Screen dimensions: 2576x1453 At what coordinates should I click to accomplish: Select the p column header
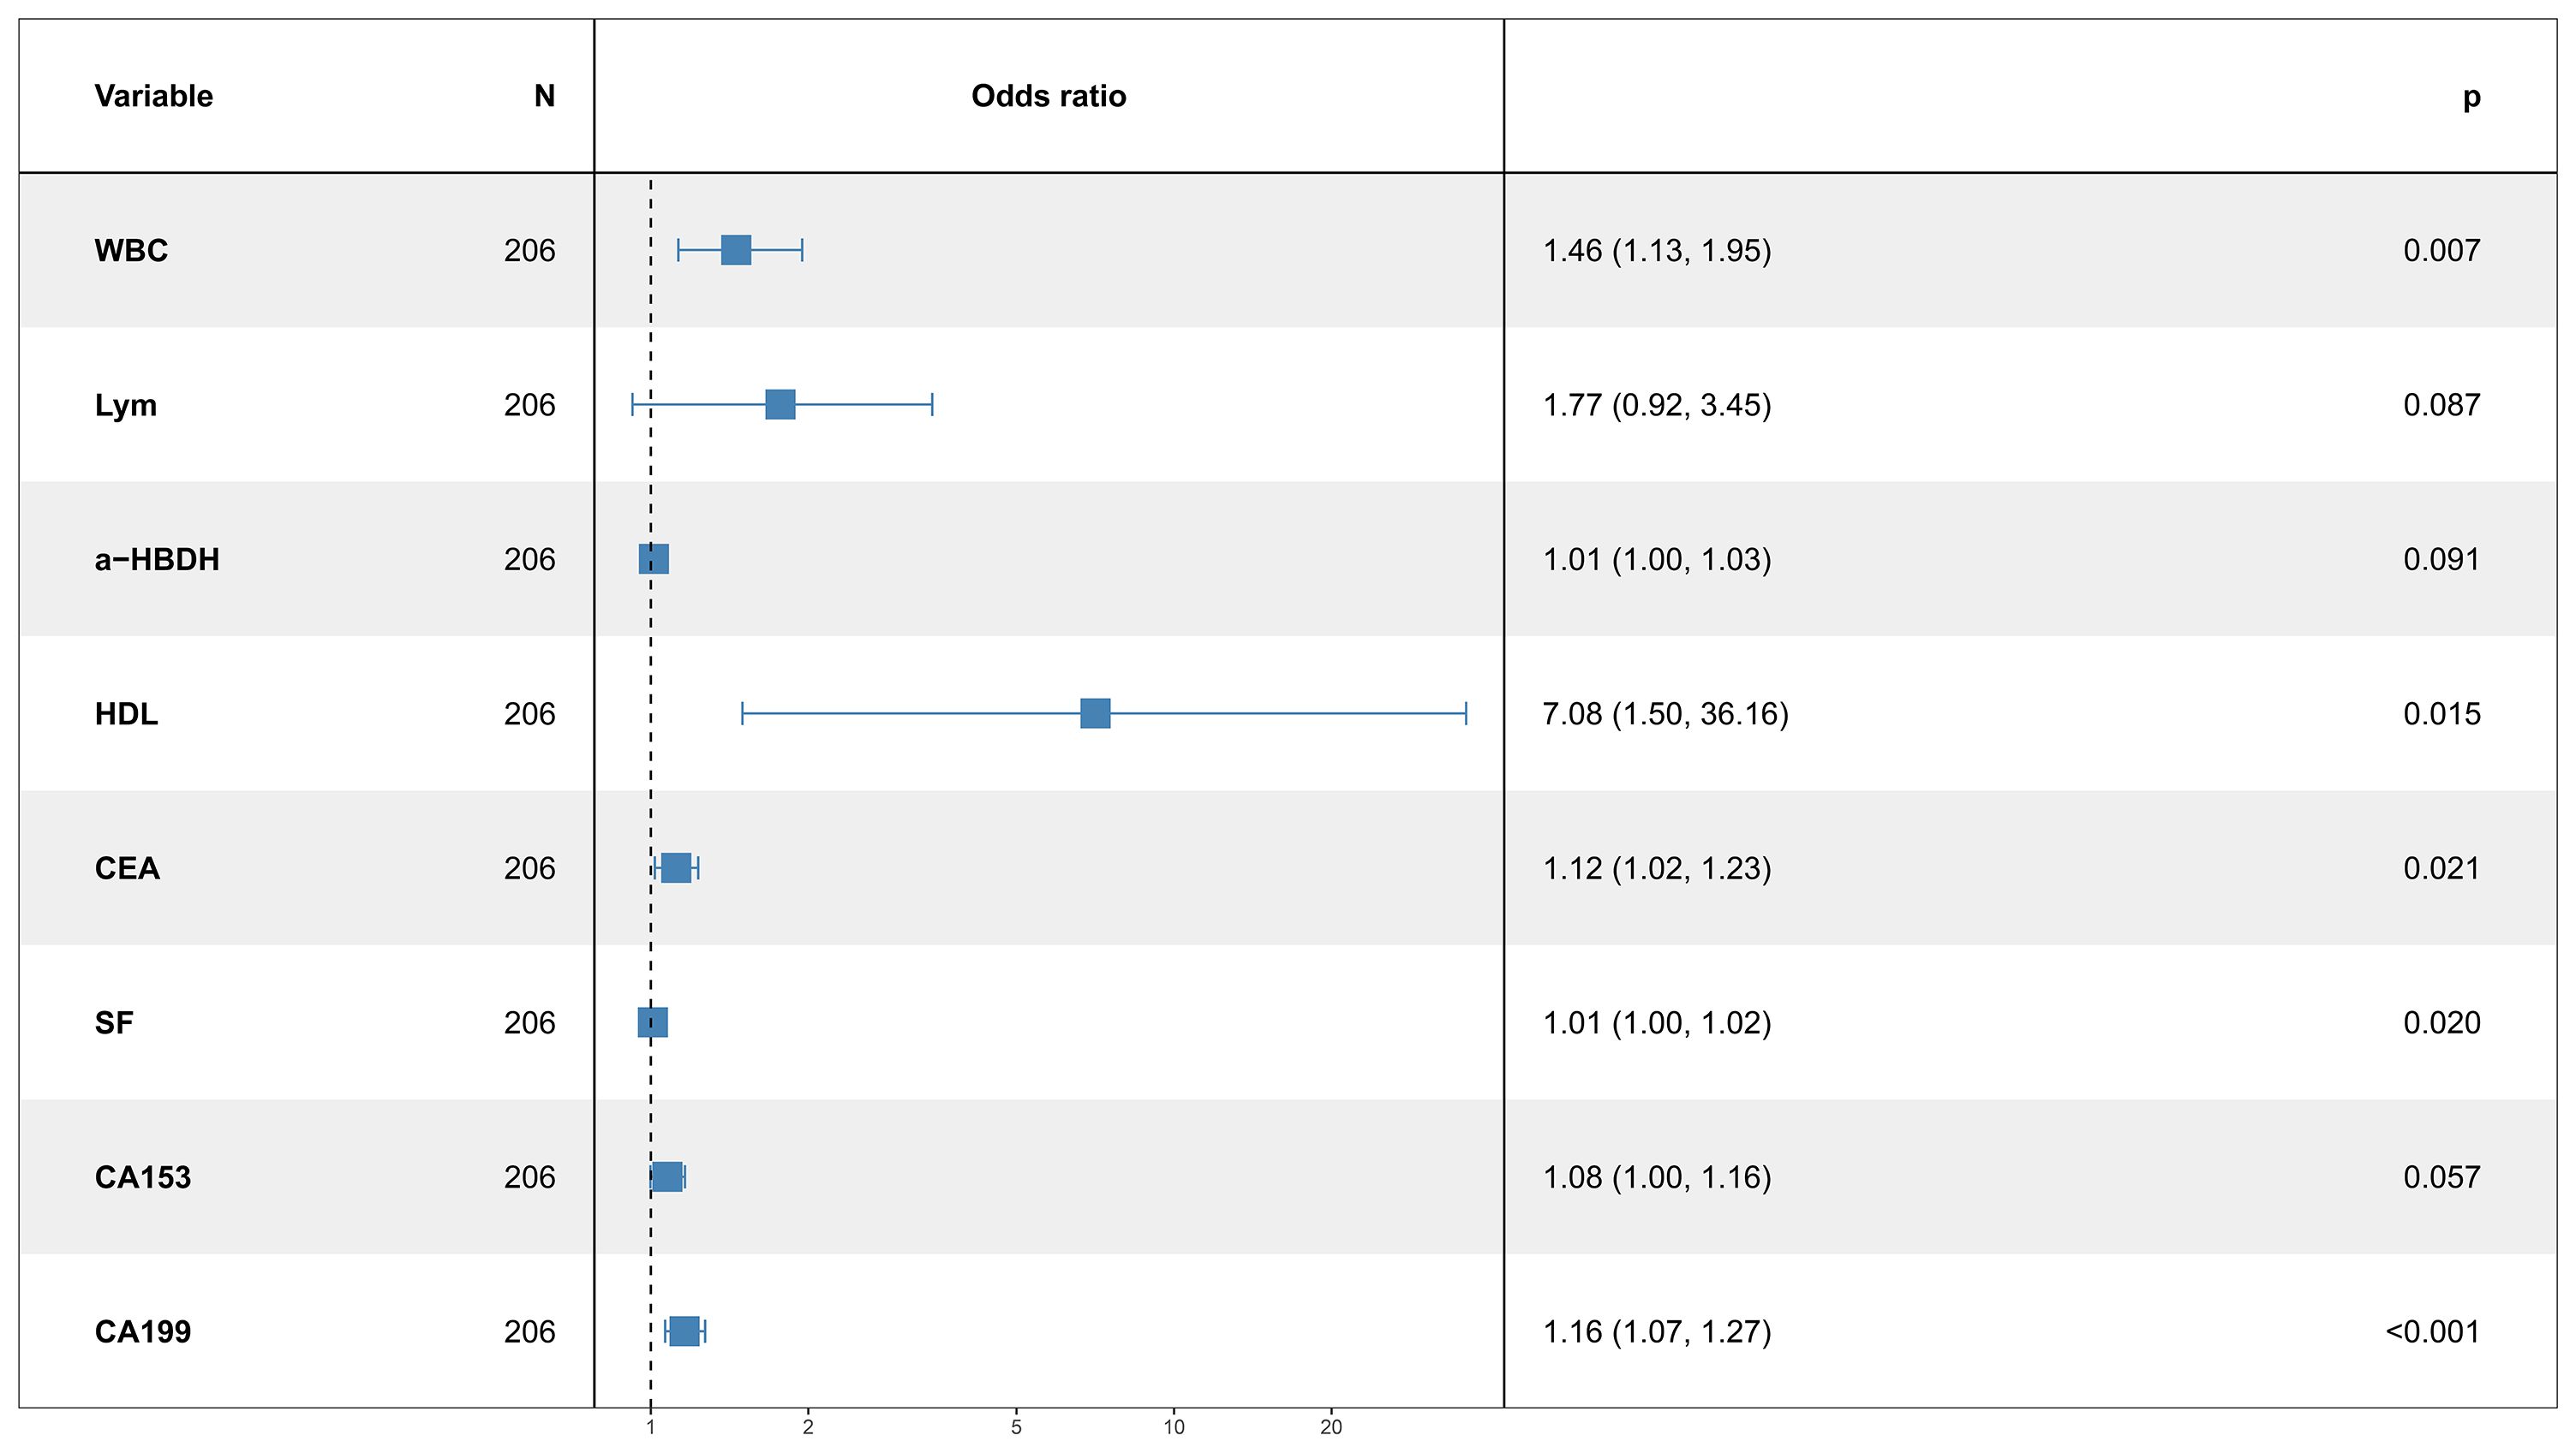(x=2471, y=96)
